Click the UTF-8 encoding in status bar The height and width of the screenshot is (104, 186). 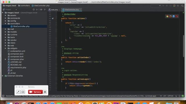171,96
